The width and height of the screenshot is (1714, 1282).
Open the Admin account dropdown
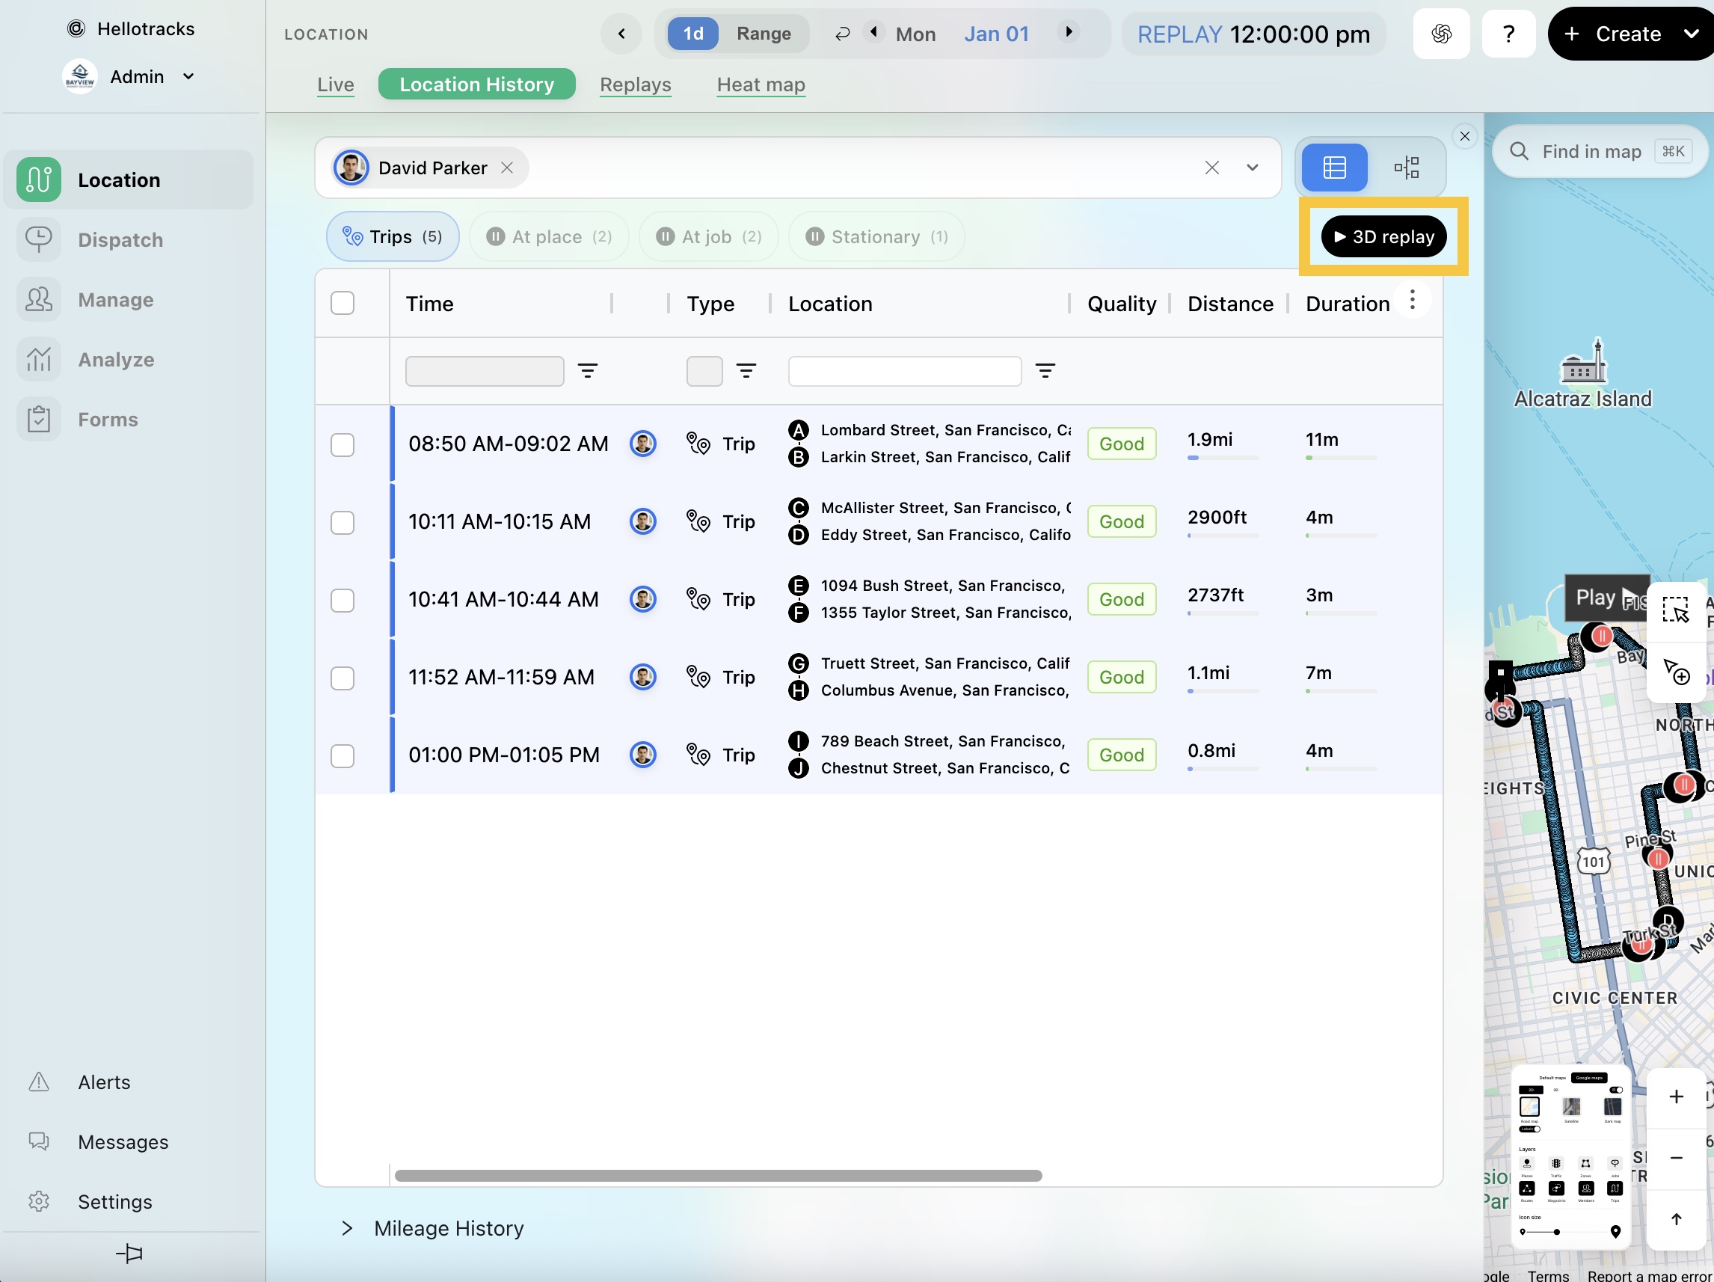click(129, 76)
